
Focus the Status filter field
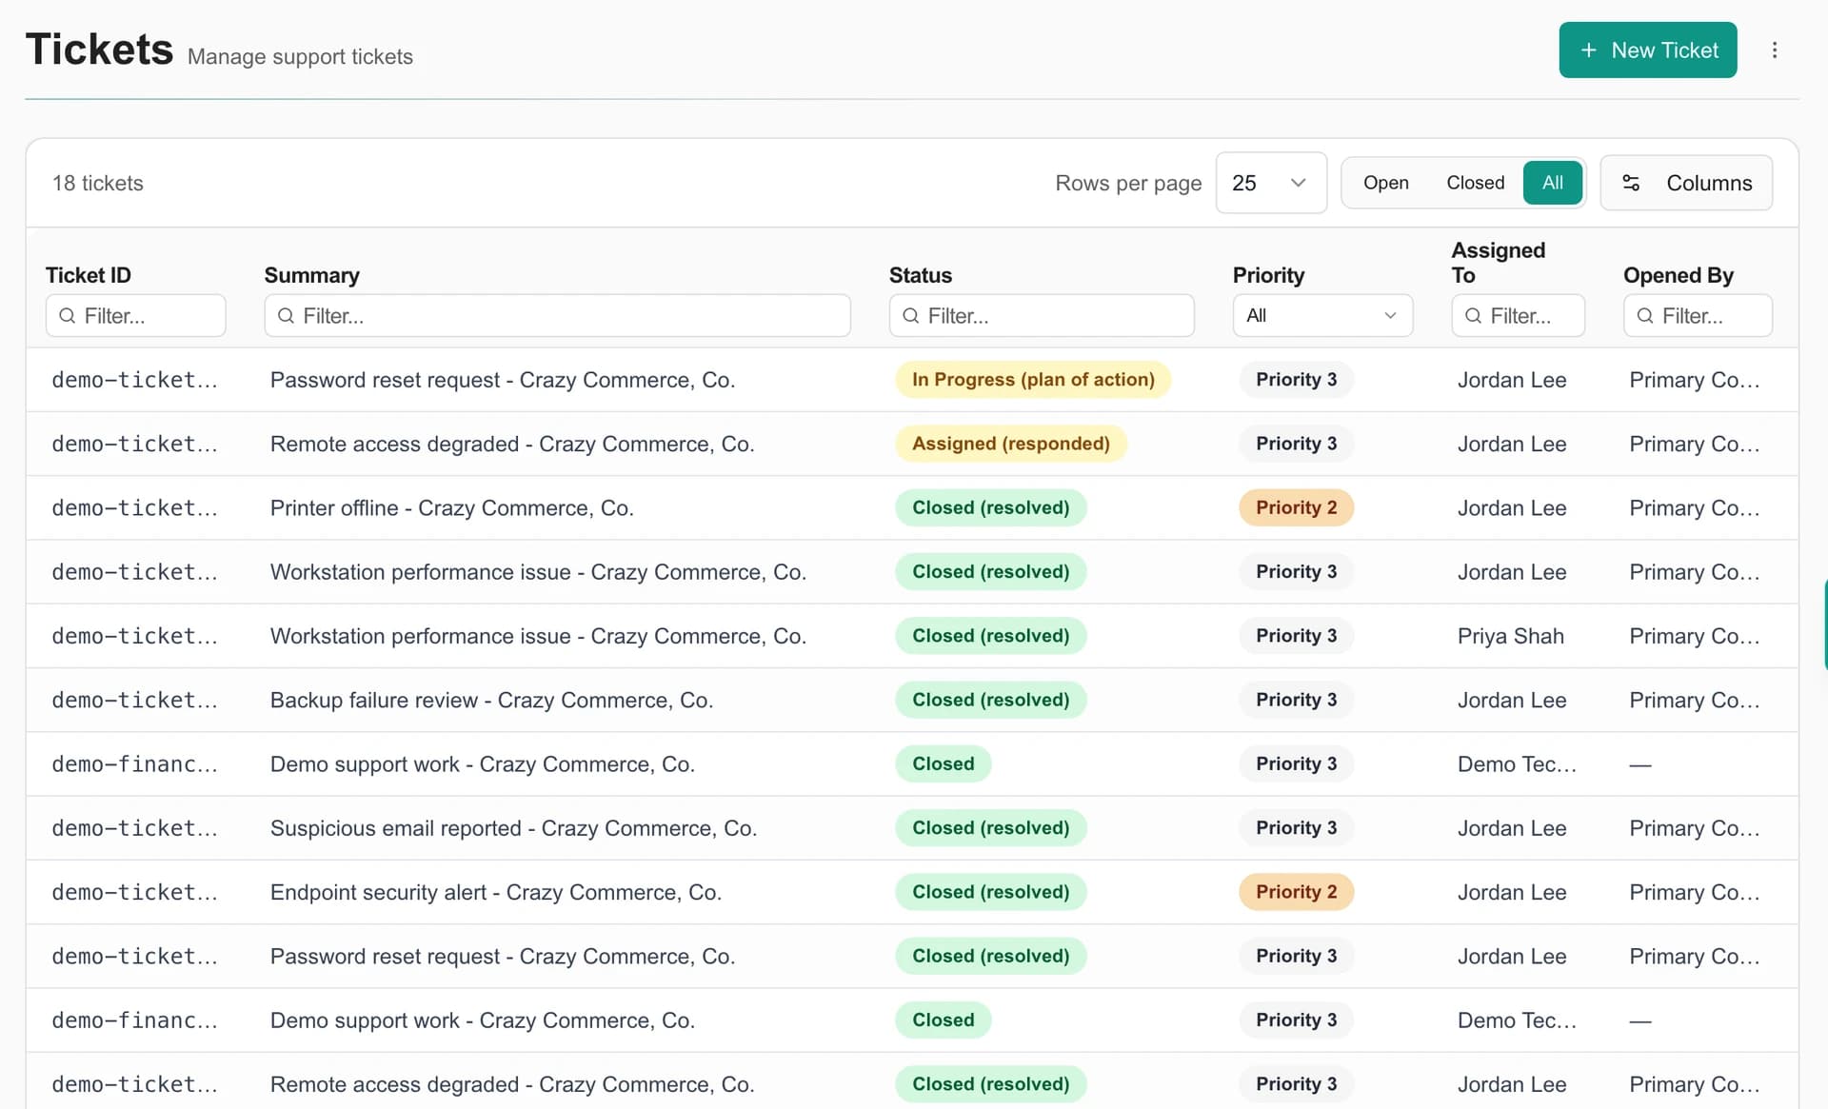pos(1042,316)
